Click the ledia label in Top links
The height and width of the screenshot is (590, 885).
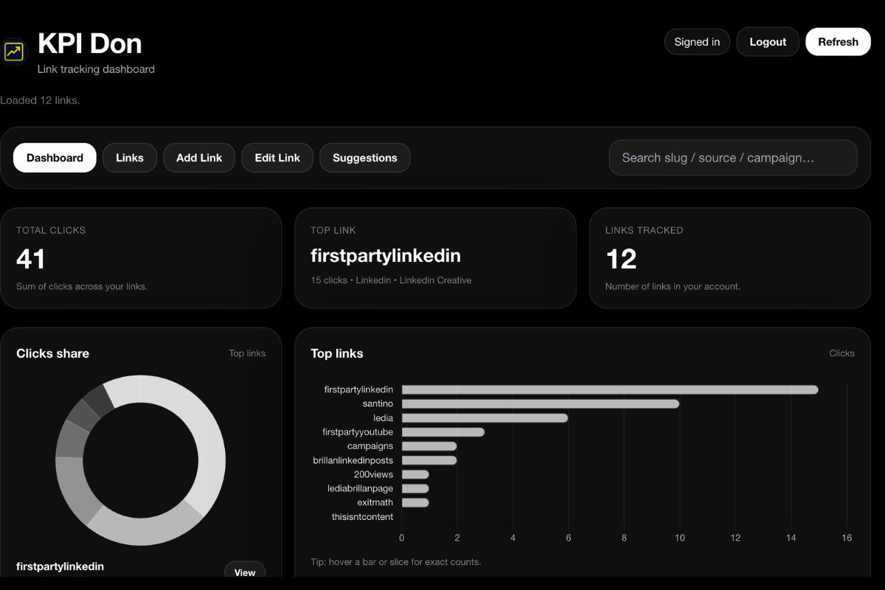tap(382, 417)
